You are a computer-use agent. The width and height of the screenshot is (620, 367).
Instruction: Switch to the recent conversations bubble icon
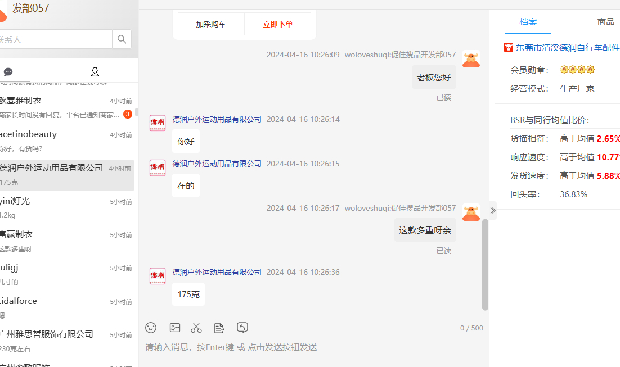[8, 71]
